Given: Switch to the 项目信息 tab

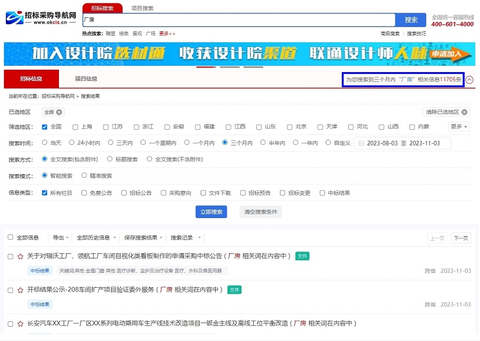Looking at the screenshot, I should click(x=86, y=79).
